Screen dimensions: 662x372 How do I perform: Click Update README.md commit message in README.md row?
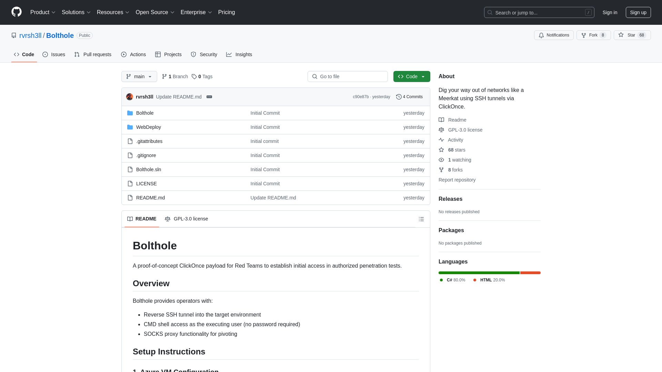point(273,198)
